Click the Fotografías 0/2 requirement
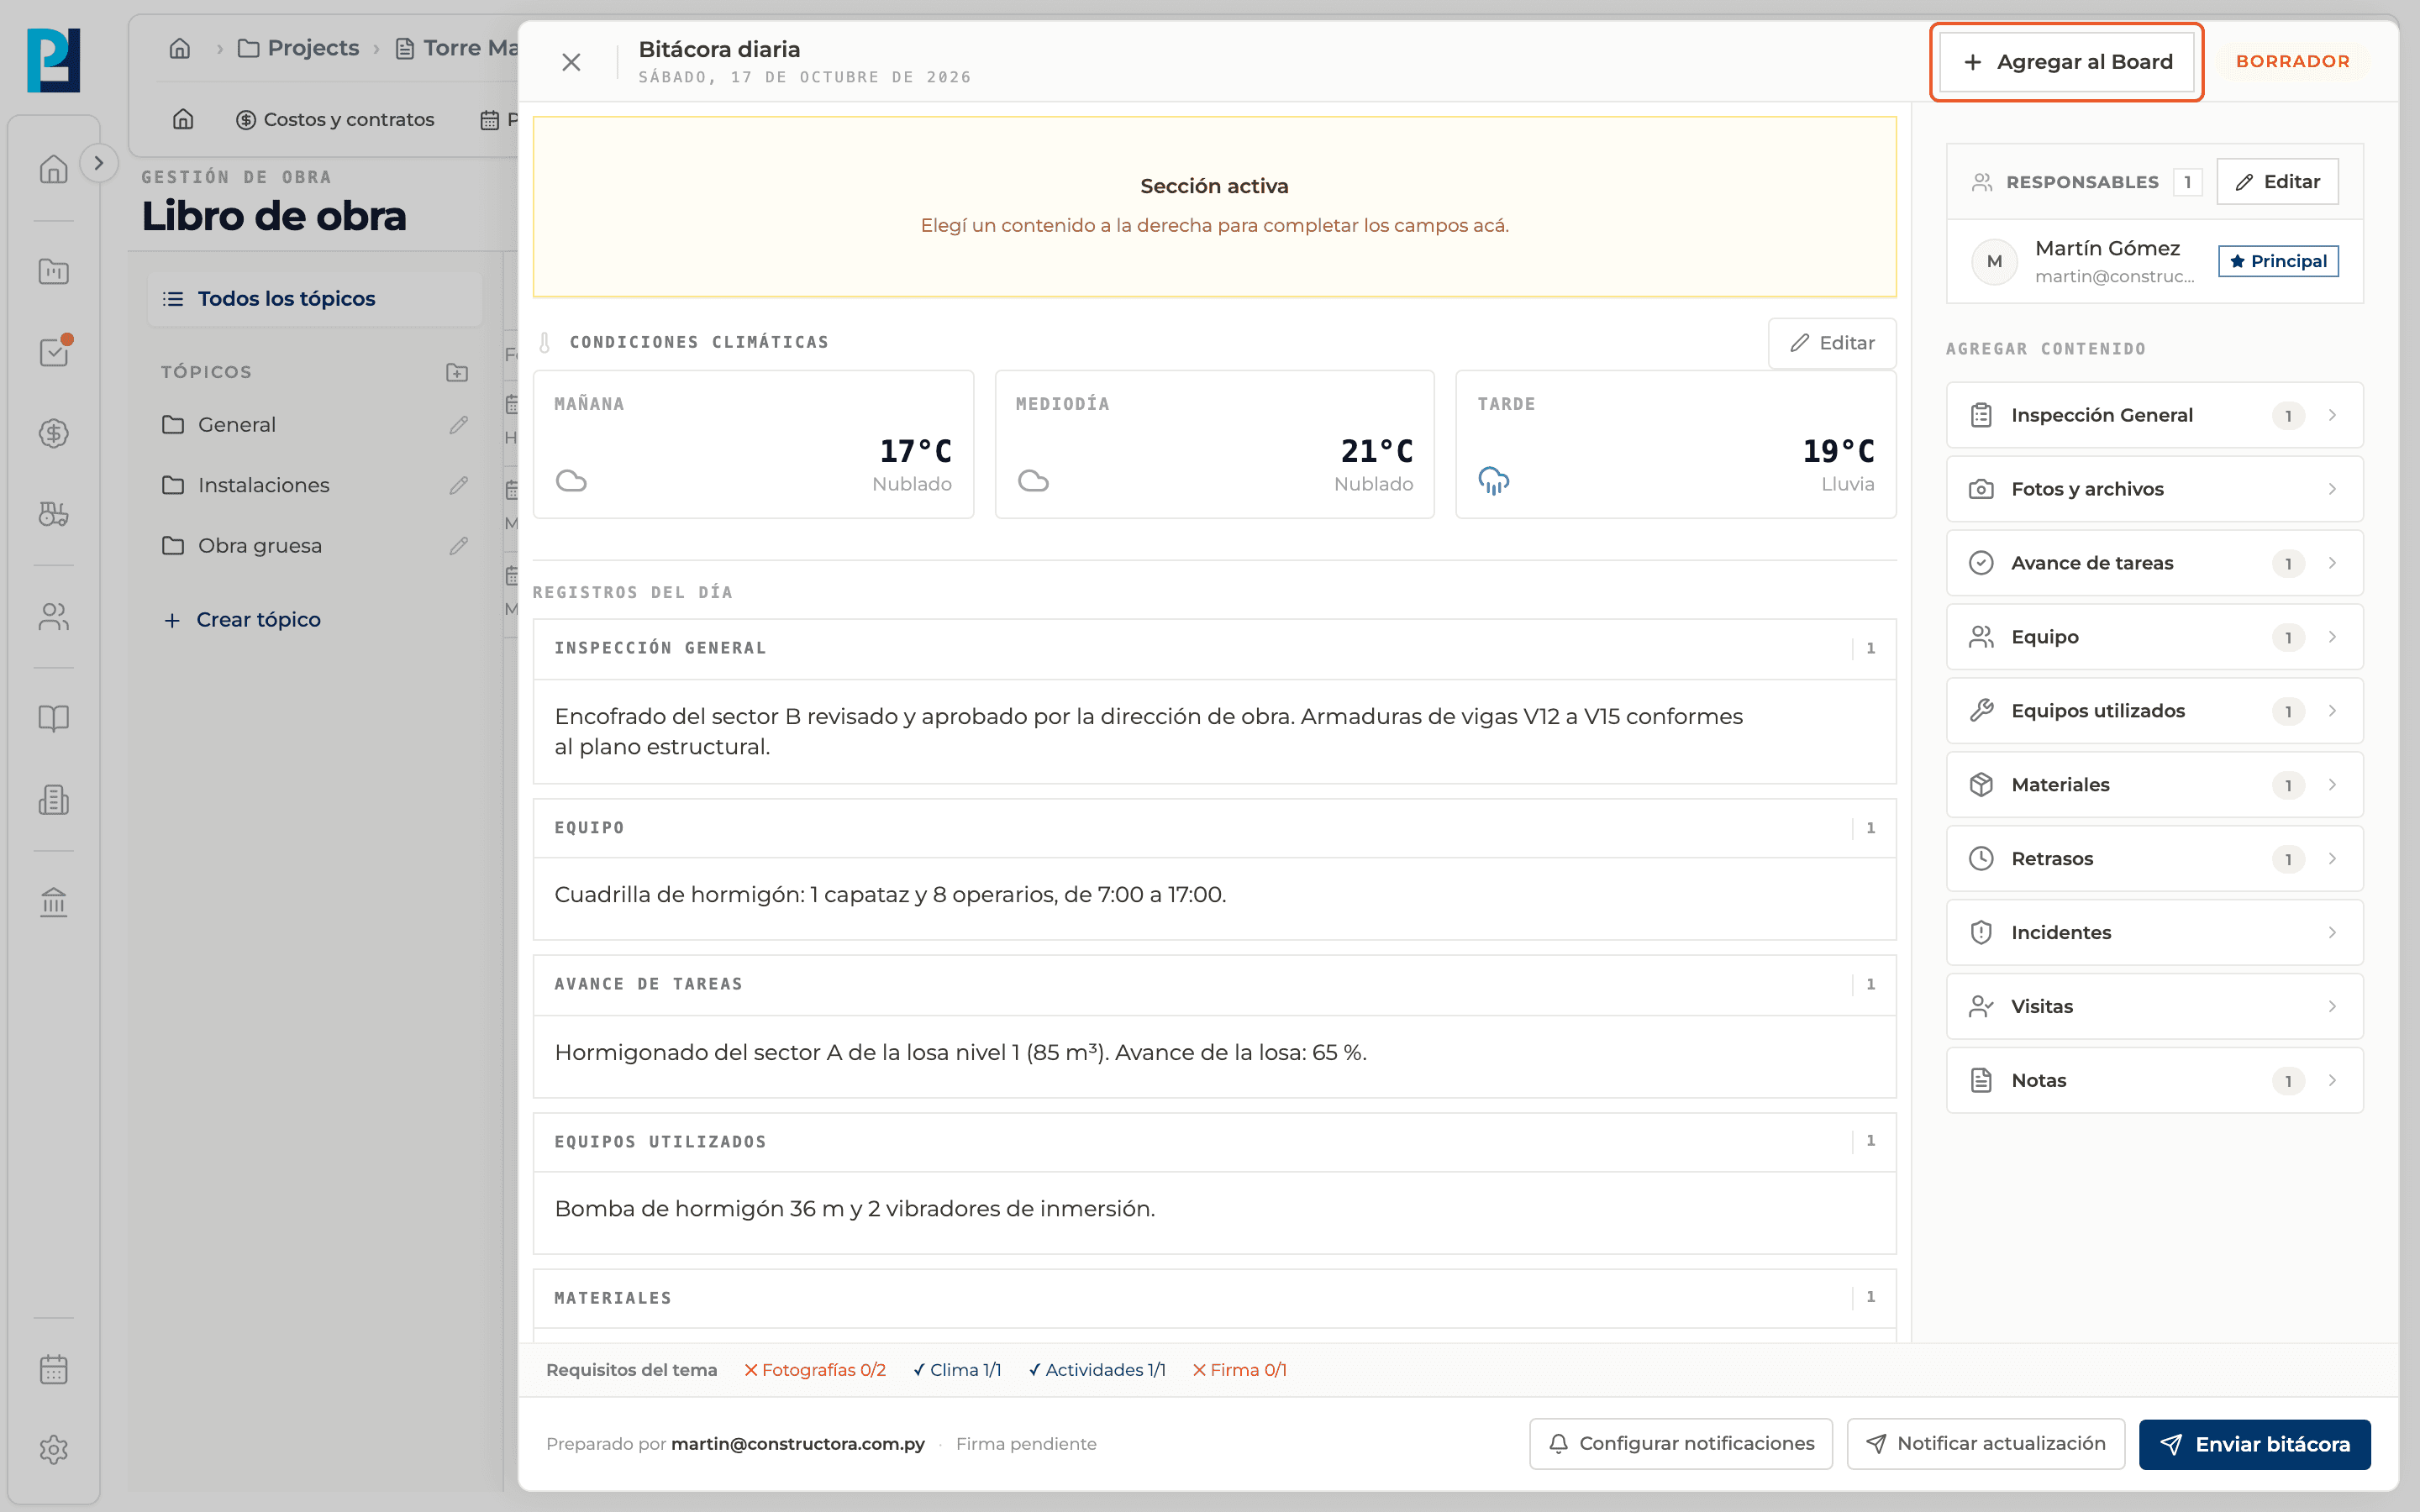The image size is (2420, 1512). tap(815, 1370)
